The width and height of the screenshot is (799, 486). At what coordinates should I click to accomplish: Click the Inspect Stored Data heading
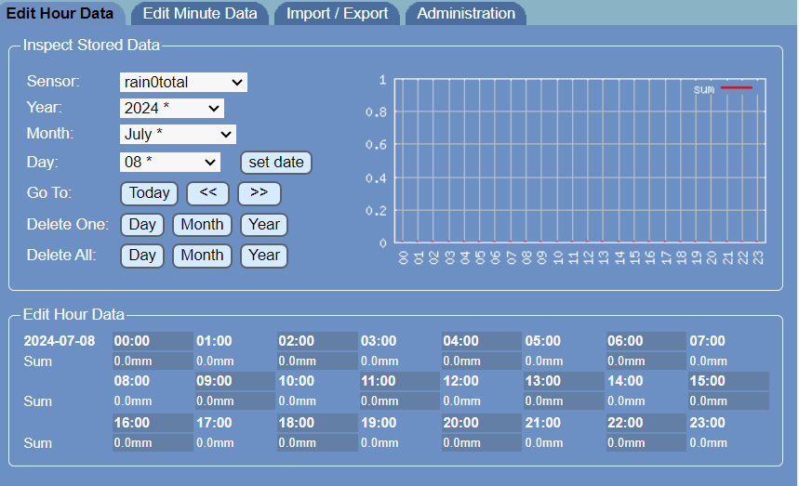click(92, 45)
